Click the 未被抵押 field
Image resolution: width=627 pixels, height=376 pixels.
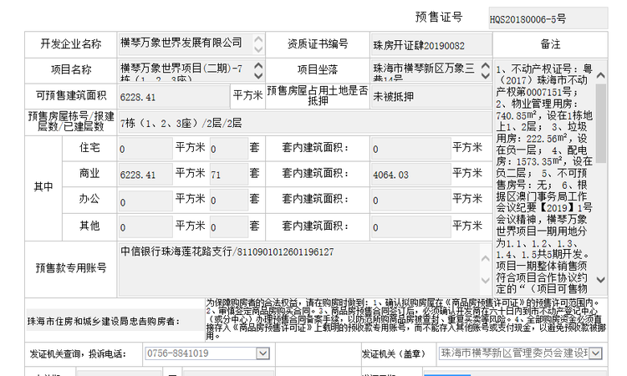431,97
